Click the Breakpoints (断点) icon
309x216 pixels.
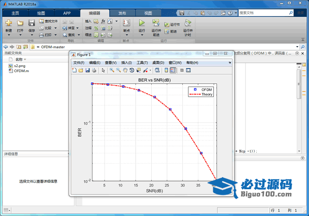tap(127, 22)
